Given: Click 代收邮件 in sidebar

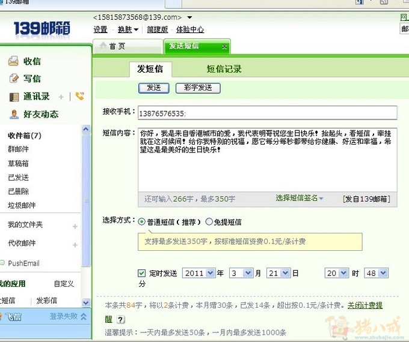Looking at the screenshot, I should pos(22,243).
